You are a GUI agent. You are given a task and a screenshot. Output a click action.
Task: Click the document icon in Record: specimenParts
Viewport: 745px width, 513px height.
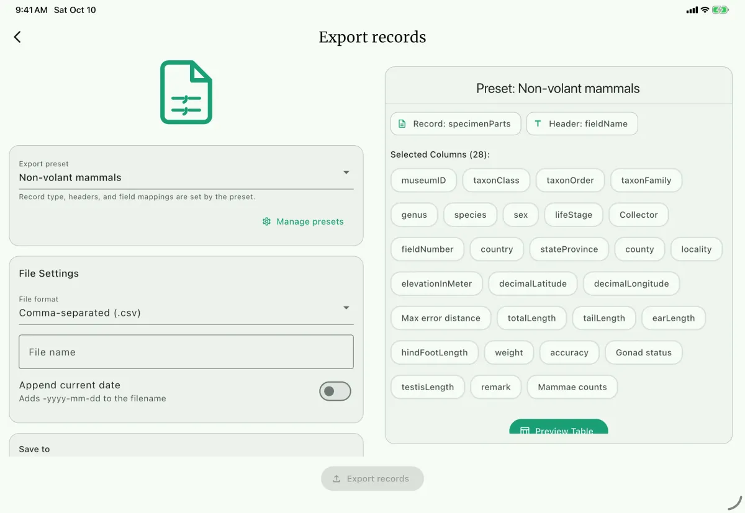(x=402, y=123)
